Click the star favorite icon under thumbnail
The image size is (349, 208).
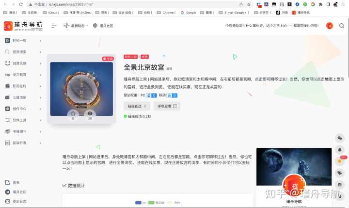(x=73, y=113)
